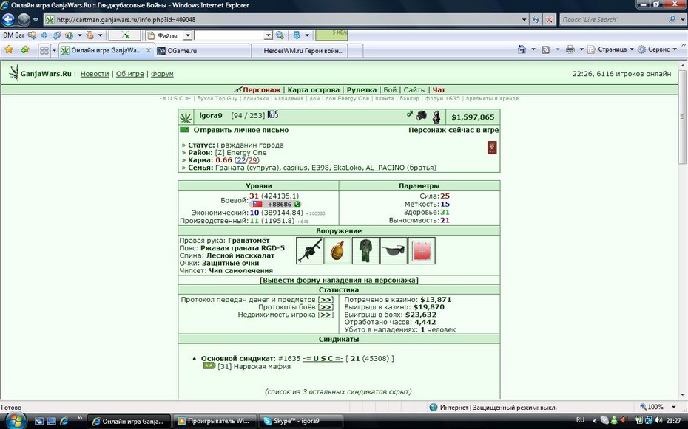Click the positive karma 22 link
The width and height of the screenshot is (688, 429).
point(241,160)
